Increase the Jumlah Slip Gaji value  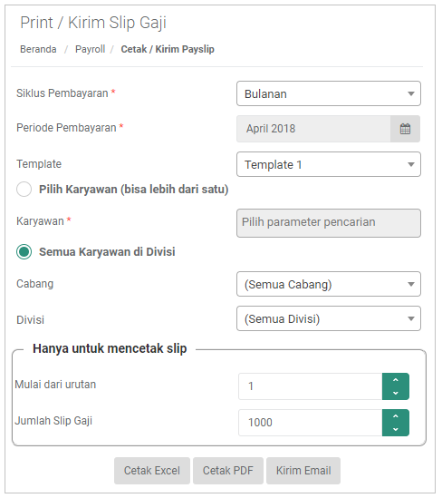396,416
